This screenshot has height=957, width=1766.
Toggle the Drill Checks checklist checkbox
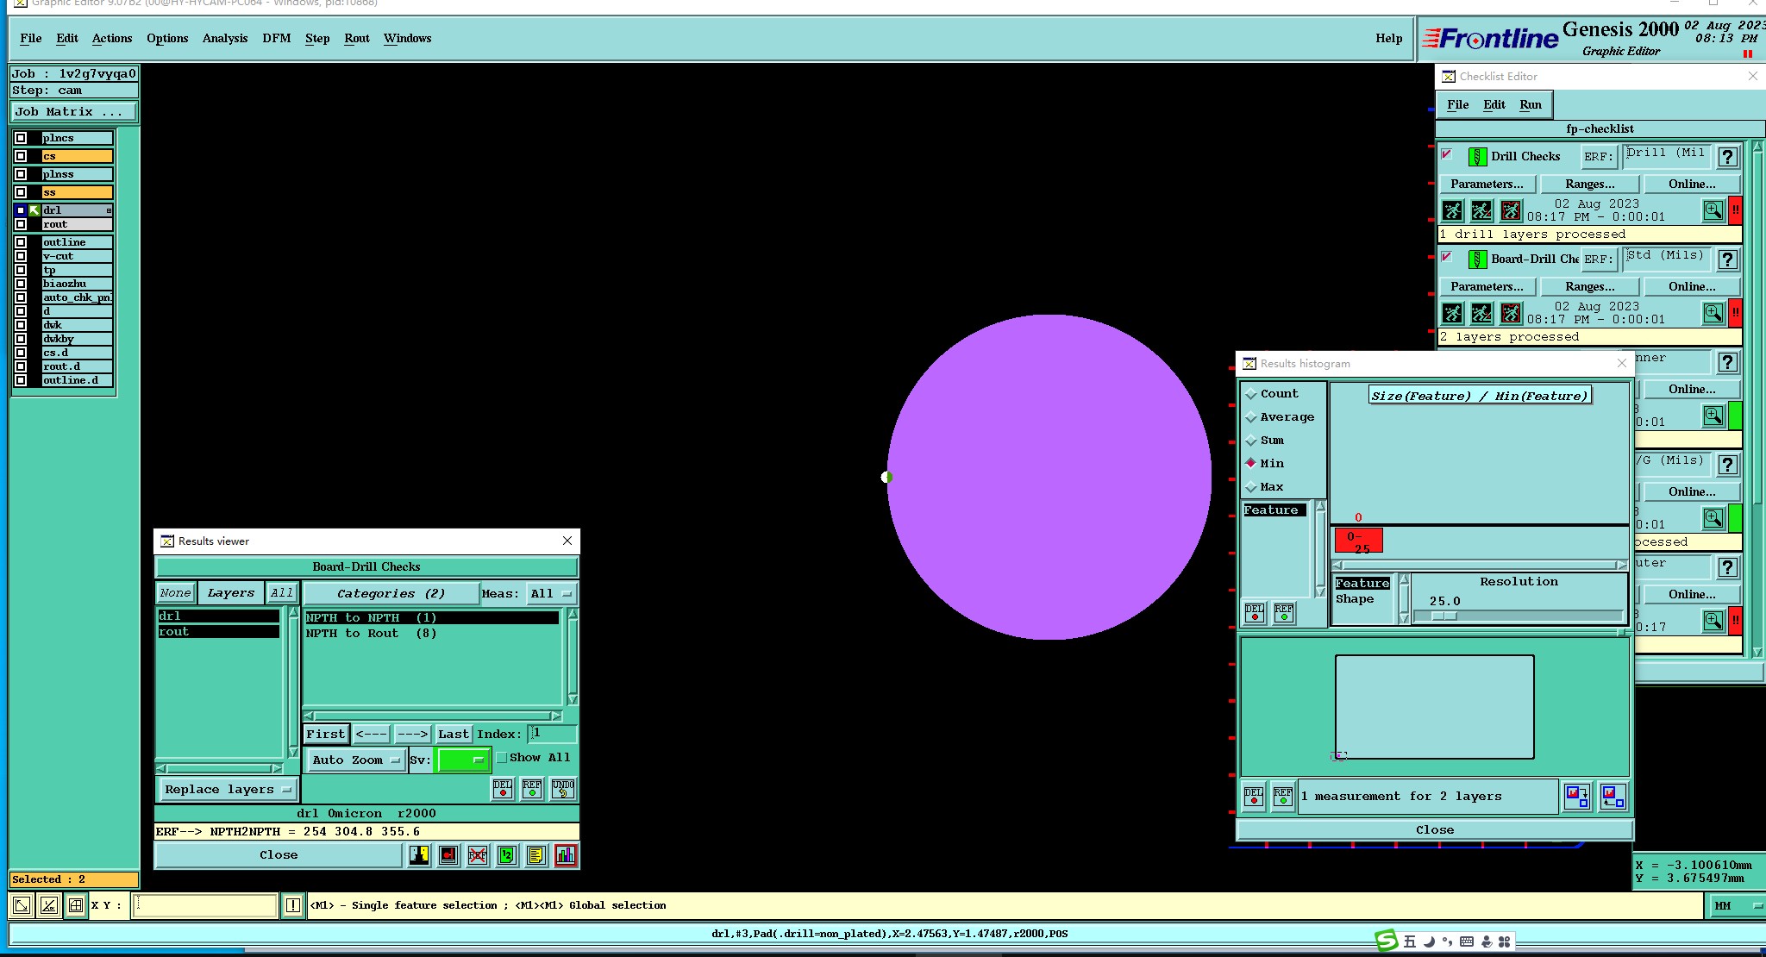(1447, 154)
